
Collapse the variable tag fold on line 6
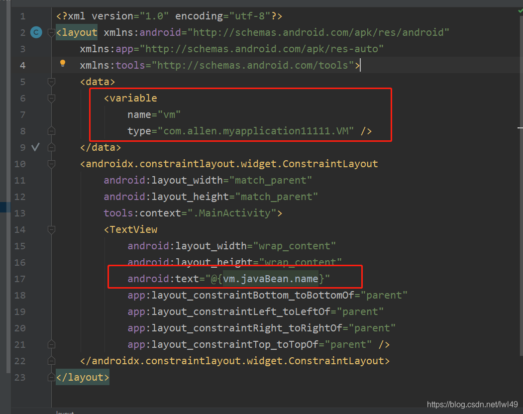tap(51, 99)
